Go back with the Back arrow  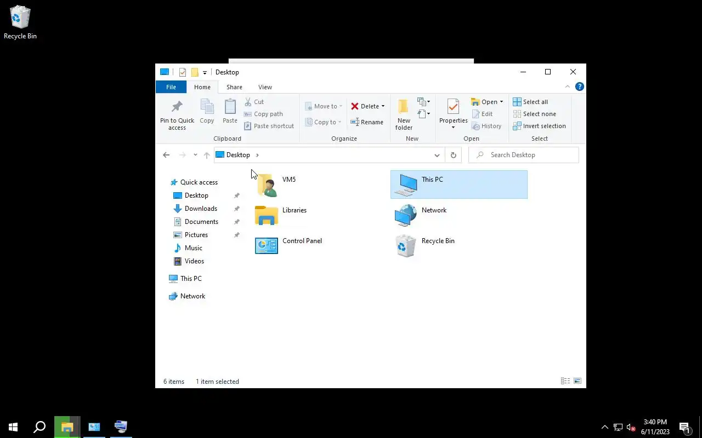tap(166, 155)
